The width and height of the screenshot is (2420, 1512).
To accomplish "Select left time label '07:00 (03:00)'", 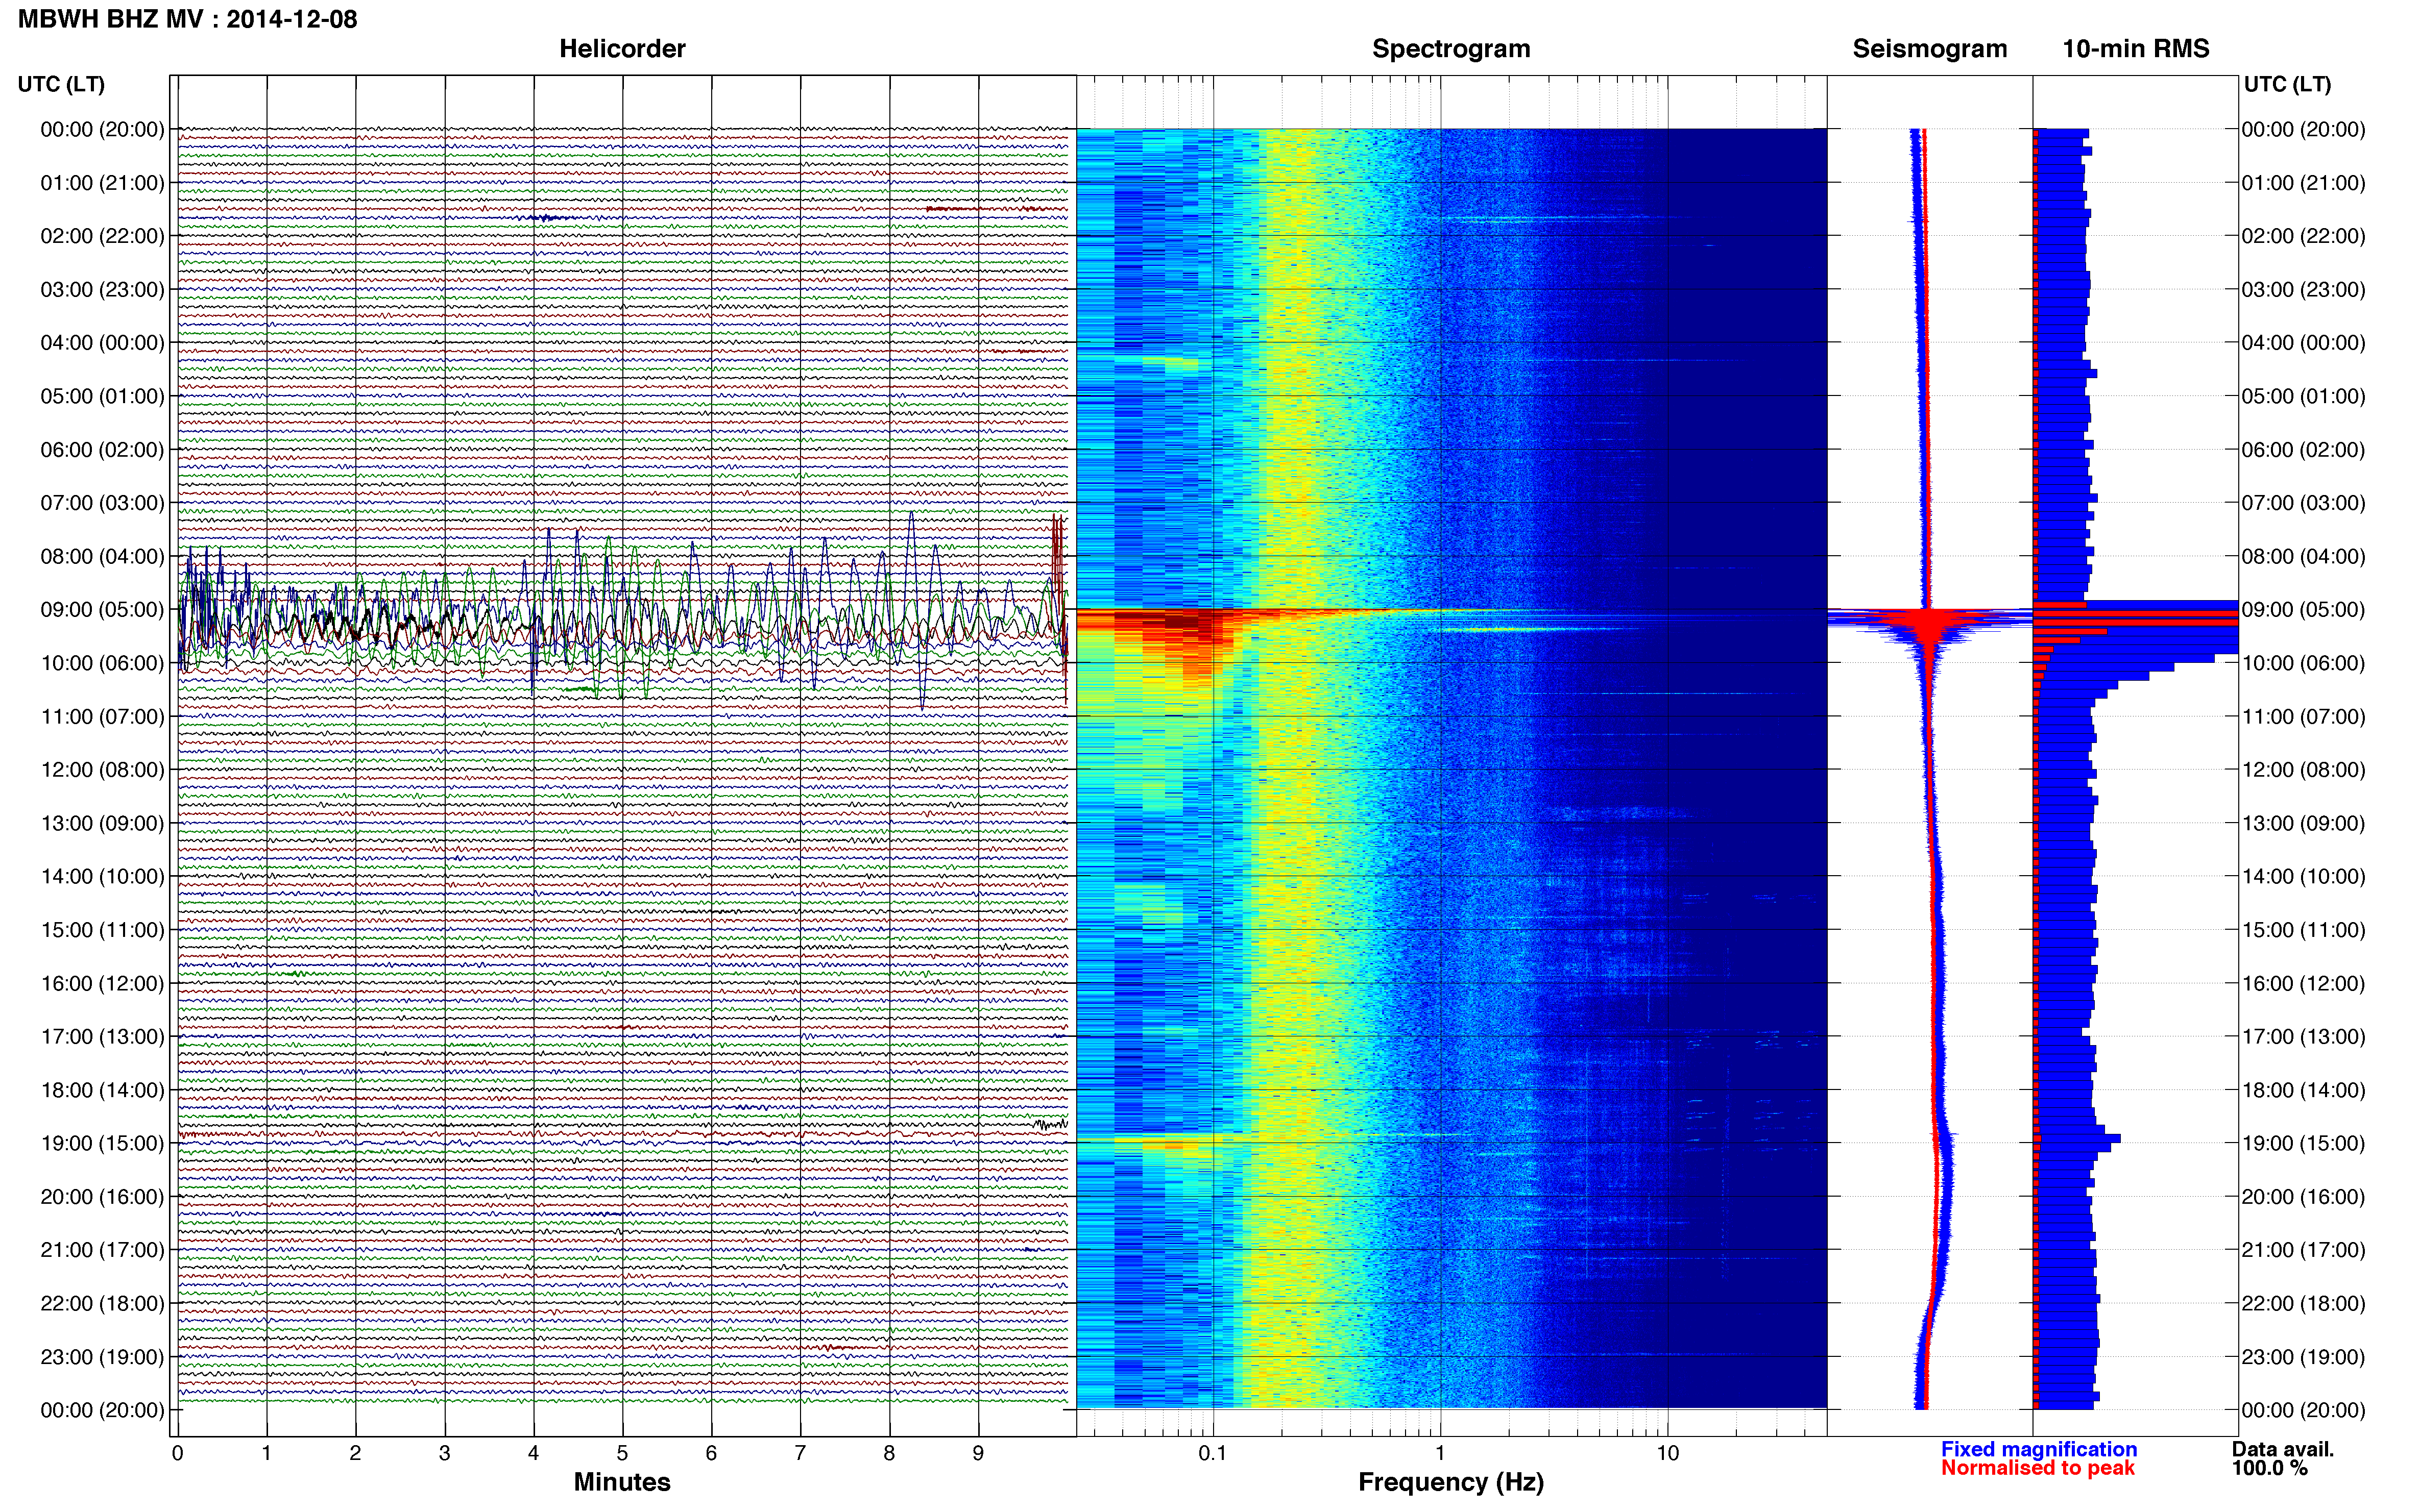I will (102, 503).
